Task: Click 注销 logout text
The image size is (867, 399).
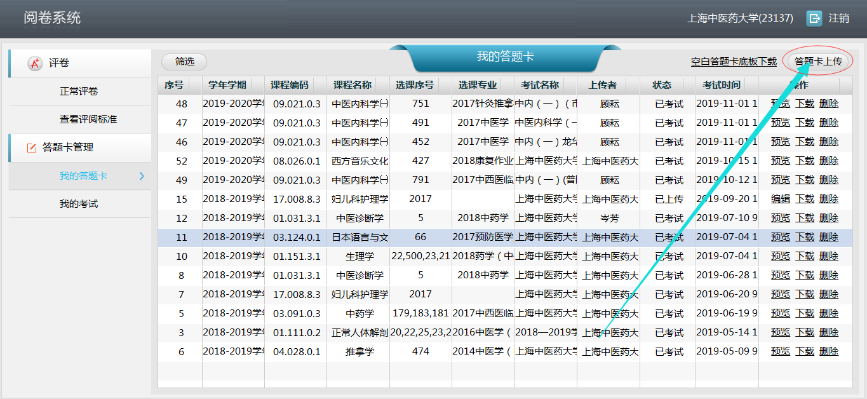Action: [838, 18]
